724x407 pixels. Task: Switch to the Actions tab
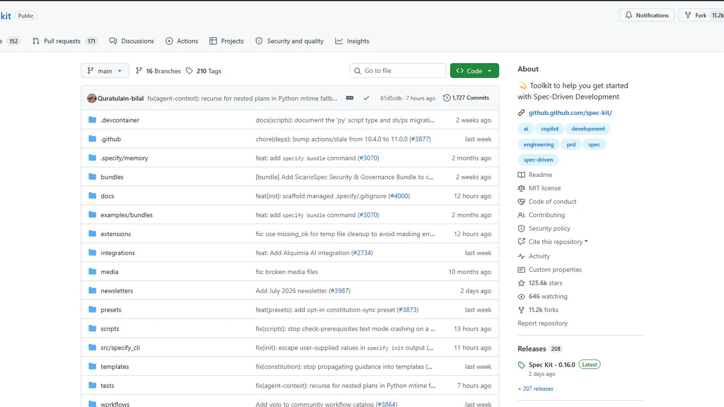coord(182,41)
